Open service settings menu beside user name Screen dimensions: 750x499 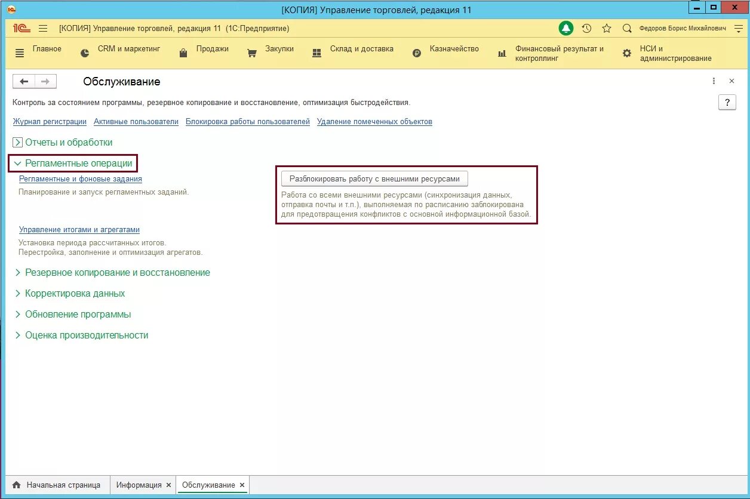(x=739, y=28)
